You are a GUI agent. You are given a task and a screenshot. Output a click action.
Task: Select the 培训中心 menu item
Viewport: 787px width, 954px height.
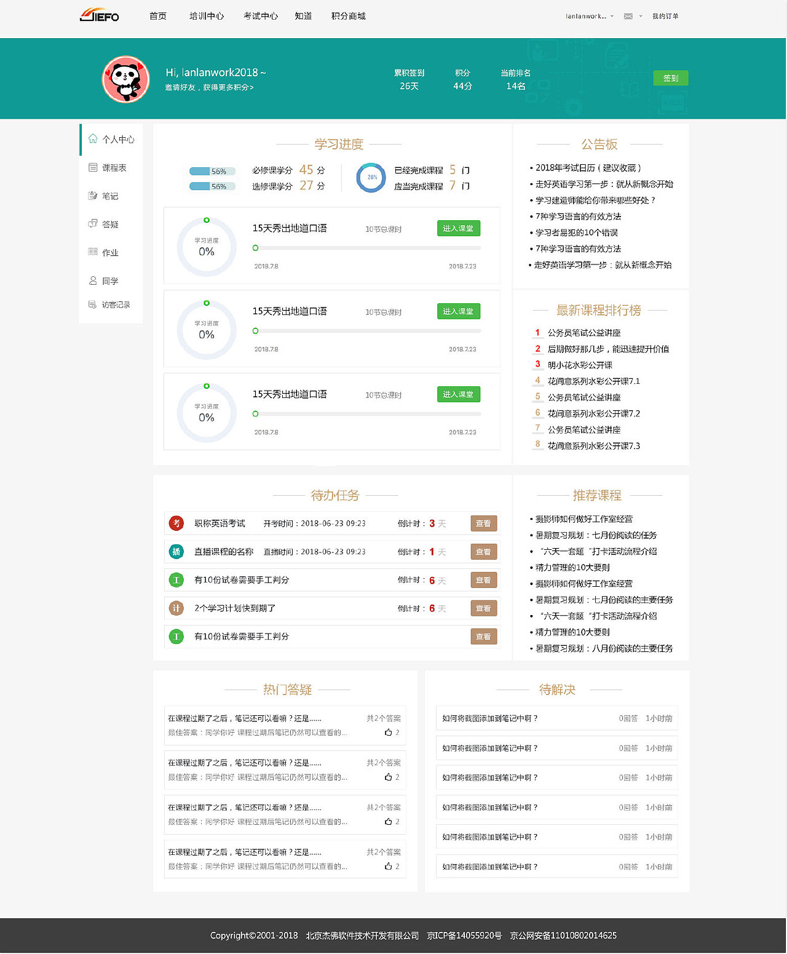point(207,17)
